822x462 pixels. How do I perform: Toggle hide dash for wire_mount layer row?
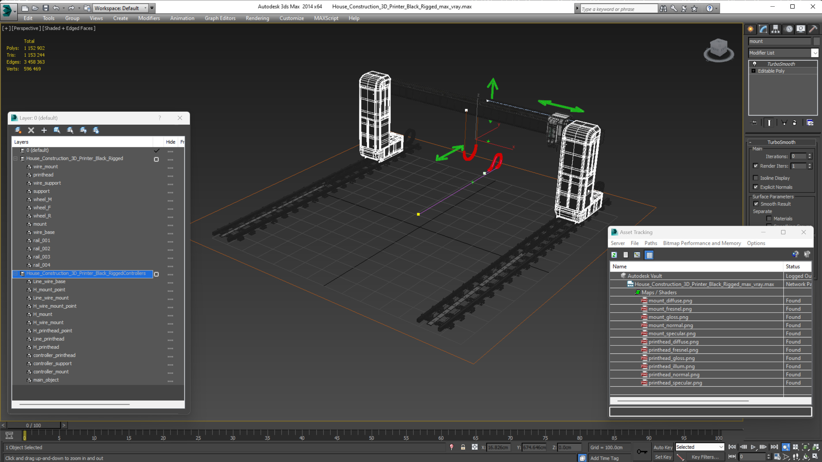170,168
